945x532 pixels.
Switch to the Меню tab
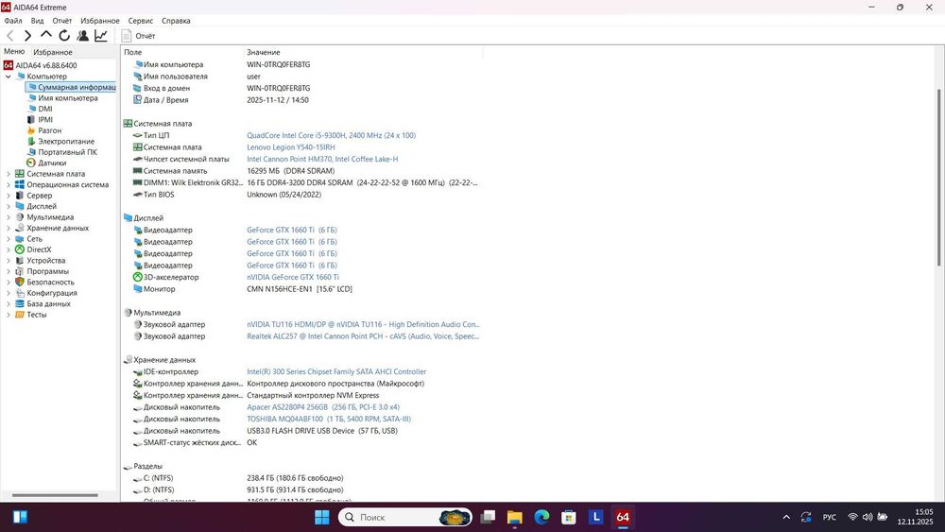14,52
